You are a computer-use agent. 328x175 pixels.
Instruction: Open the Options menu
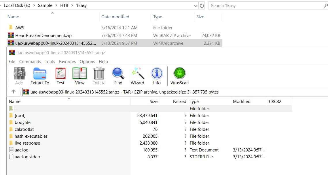click(x=87, y=62)
